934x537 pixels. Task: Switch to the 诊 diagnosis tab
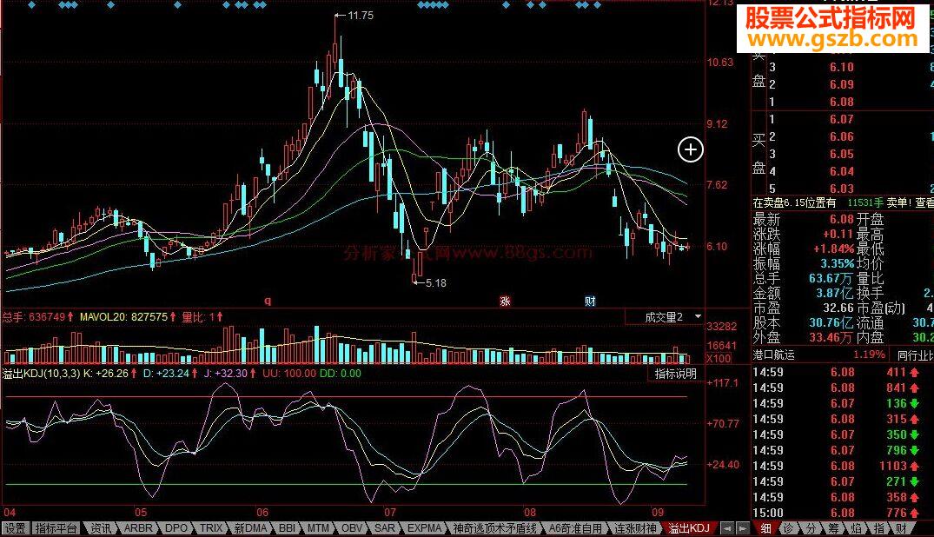(788, 528)
